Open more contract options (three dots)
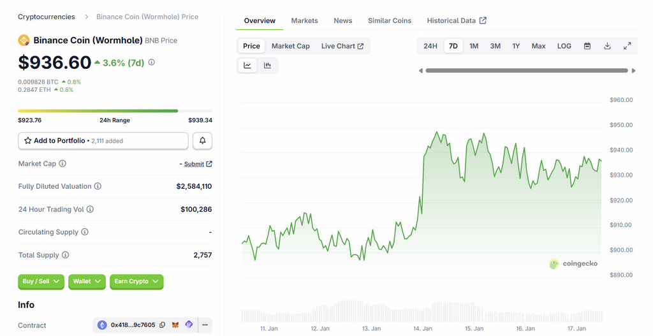The width and height of the screenshot is (653, 336). (x=205, y=325)
